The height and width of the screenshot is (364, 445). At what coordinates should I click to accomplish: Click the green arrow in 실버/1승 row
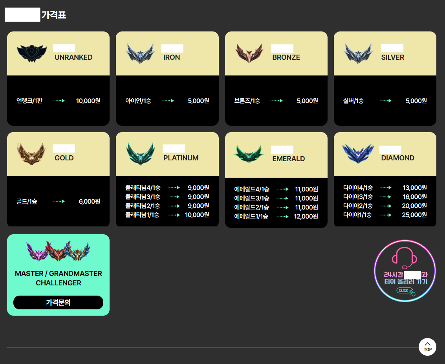[385, 101]
